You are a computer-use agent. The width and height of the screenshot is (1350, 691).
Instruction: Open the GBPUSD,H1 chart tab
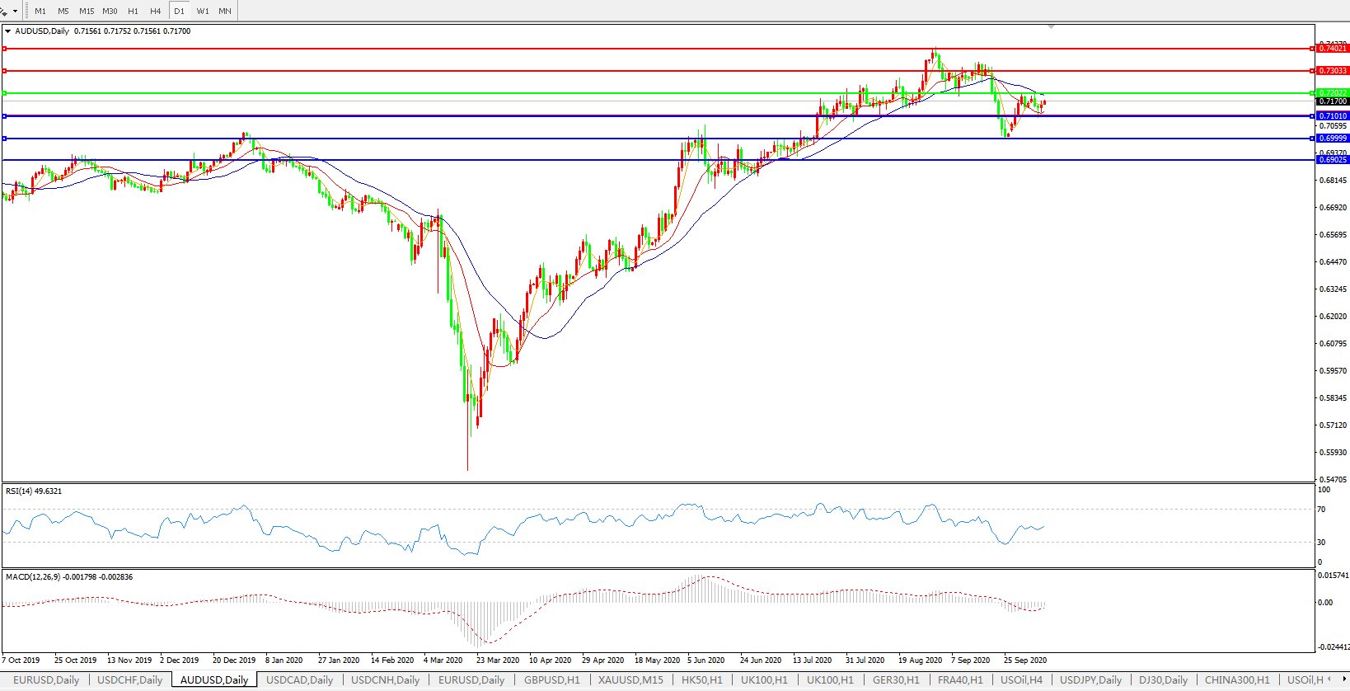point(551,680)
